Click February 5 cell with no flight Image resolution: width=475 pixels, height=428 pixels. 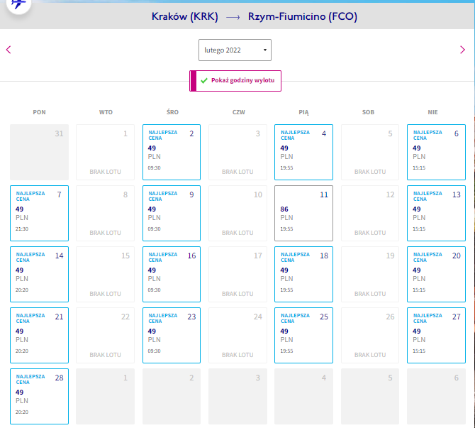pos(370,153)
